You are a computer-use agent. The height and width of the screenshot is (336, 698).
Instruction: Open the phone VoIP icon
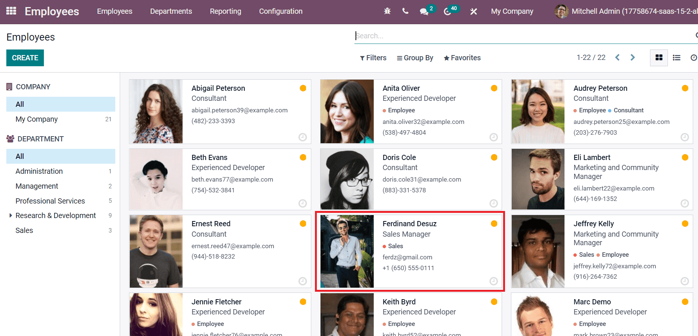(405, 11)
